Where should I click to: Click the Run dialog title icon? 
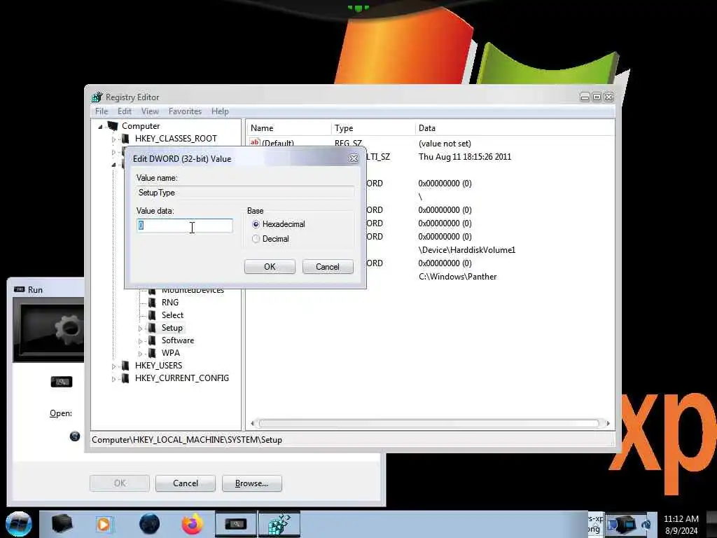tap(19, 289)
